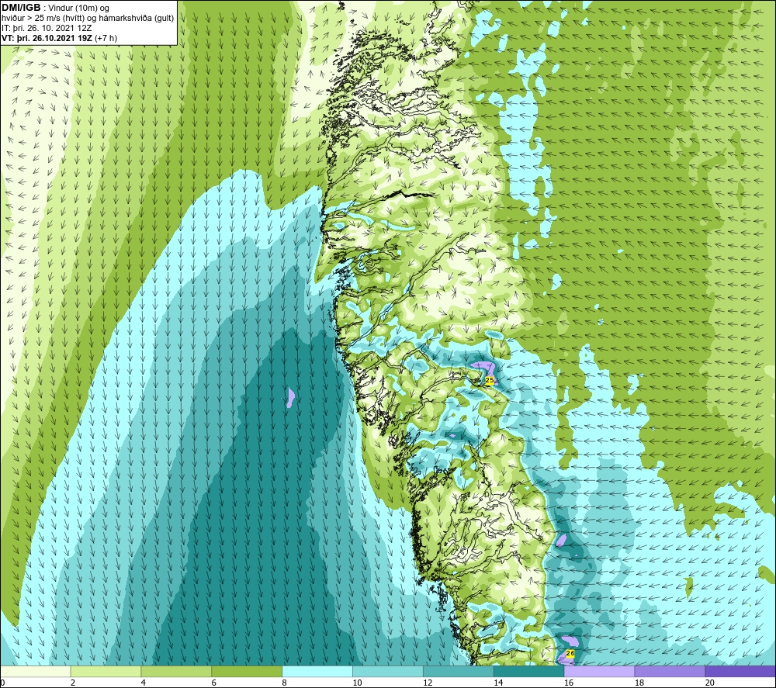Click the dark violet legend swatch above 20
The image size is (776, 688).
pyautogui.click(x=740, y=671)
